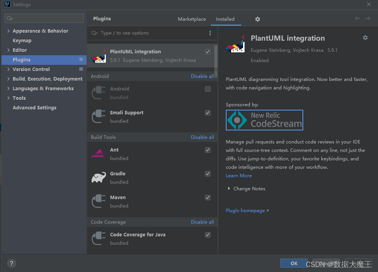Click the Smali Support plug icon

[x=99, y=117]
